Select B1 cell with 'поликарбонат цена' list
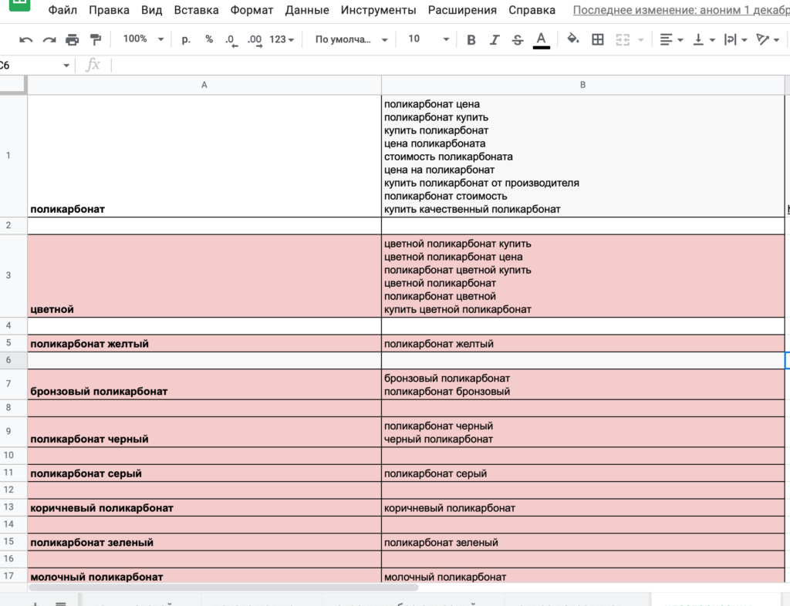The image size is (790, 606). 582,156
